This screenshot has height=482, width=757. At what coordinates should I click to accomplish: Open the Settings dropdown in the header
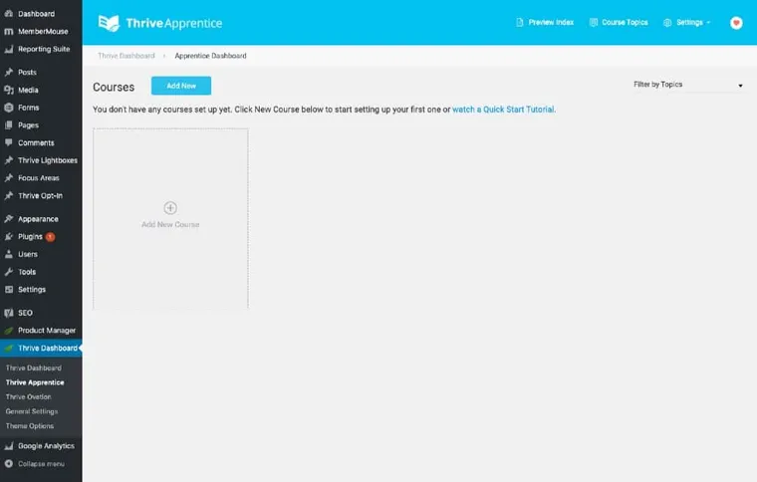point(686,22)
